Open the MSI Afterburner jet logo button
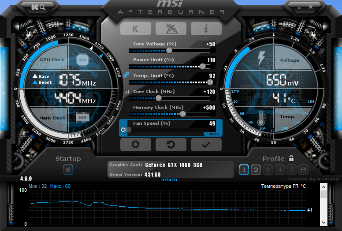Screen dimensions: 342x231 [171, 28]
